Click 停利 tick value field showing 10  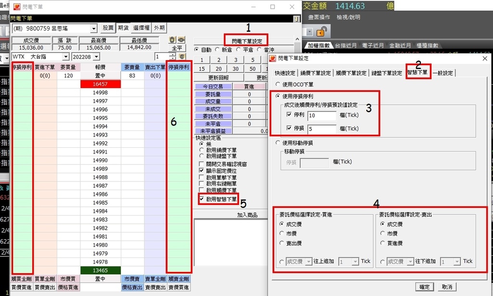point(322,116)
